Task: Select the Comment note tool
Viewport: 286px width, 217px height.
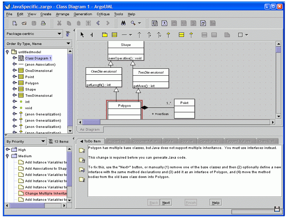Action: click(227, 35)
